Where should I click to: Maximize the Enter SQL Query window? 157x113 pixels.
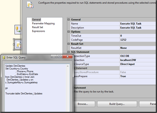tap(59, 57)
